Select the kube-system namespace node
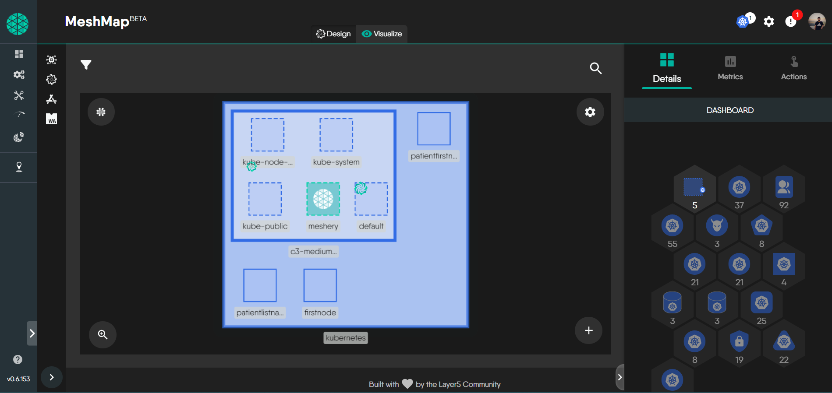 coord(336,135)
